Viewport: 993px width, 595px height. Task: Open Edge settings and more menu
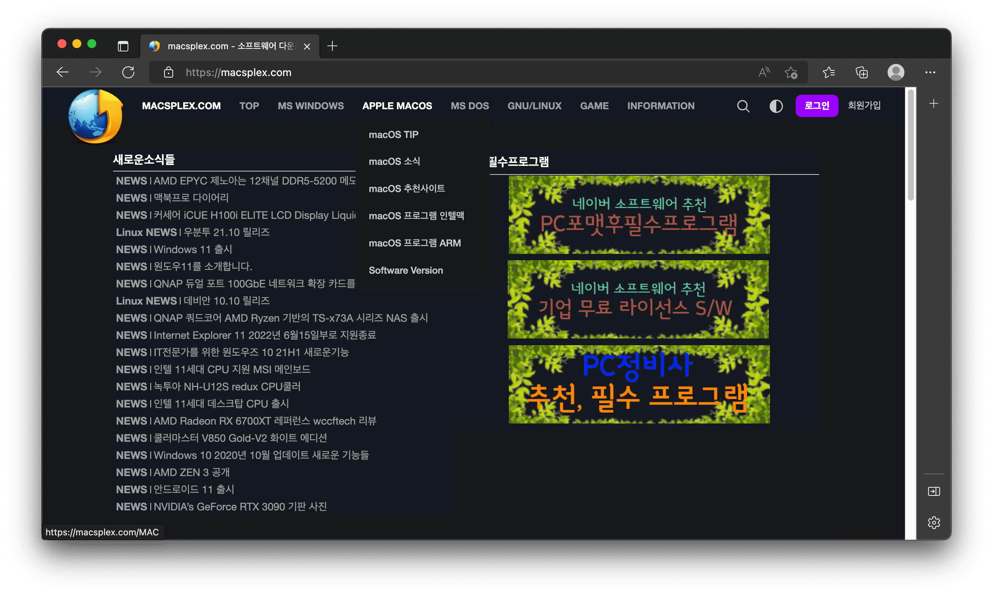coord(930,72)
